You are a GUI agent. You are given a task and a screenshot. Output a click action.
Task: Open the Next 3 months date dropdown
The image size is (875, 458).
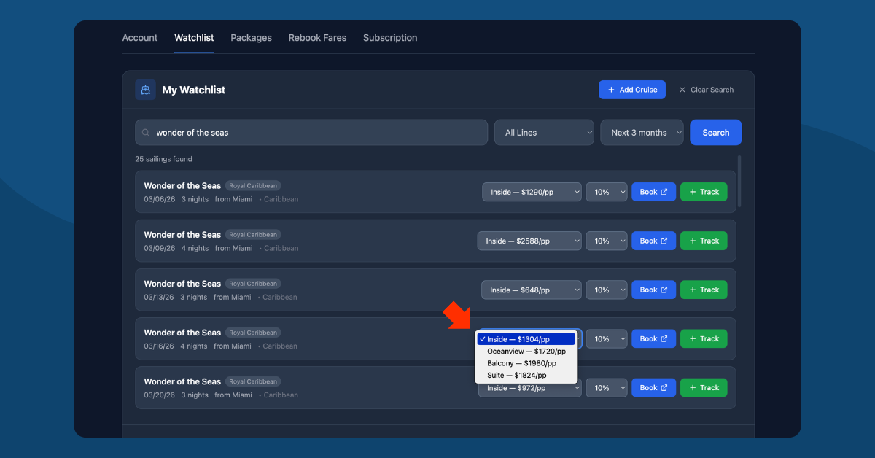coord(642,133)
